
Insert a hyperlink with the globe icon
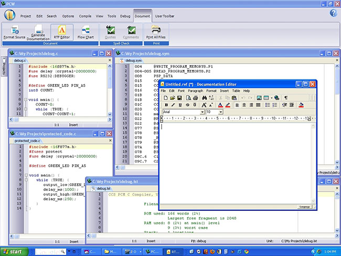[277, 98]
